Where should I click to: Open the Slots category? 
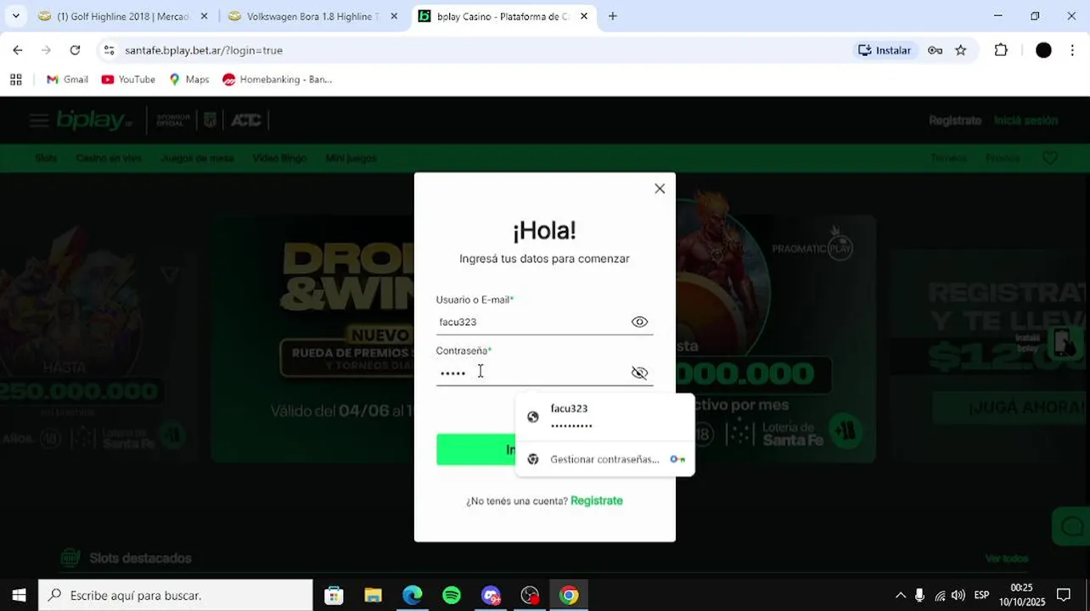click(46, 158)
